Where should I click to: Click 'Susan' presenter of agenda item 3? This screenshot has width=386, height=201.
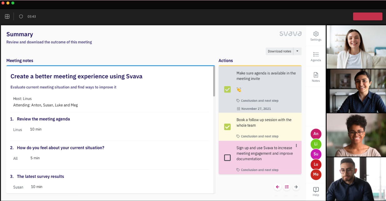18,187
